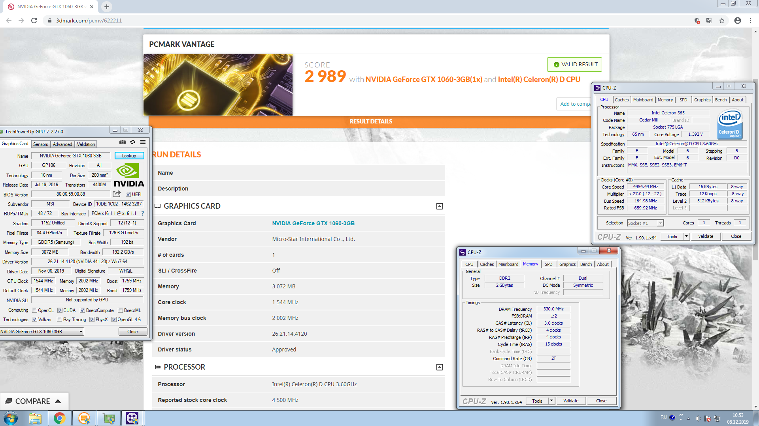Click the volume tray icon
This screenshot has height=426, width=759.
(x=698, y=418)
